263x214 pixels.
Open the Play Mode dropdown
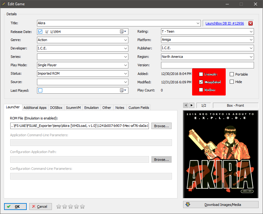coord(126,65)
